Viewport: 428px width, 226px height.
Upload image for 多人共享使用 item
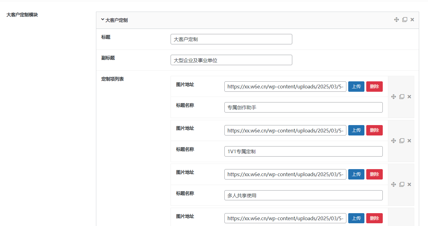[356, 174]
